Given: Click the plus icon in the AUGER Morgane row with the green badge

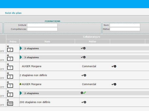Looking at the screenshot, I should click(8, 82).
